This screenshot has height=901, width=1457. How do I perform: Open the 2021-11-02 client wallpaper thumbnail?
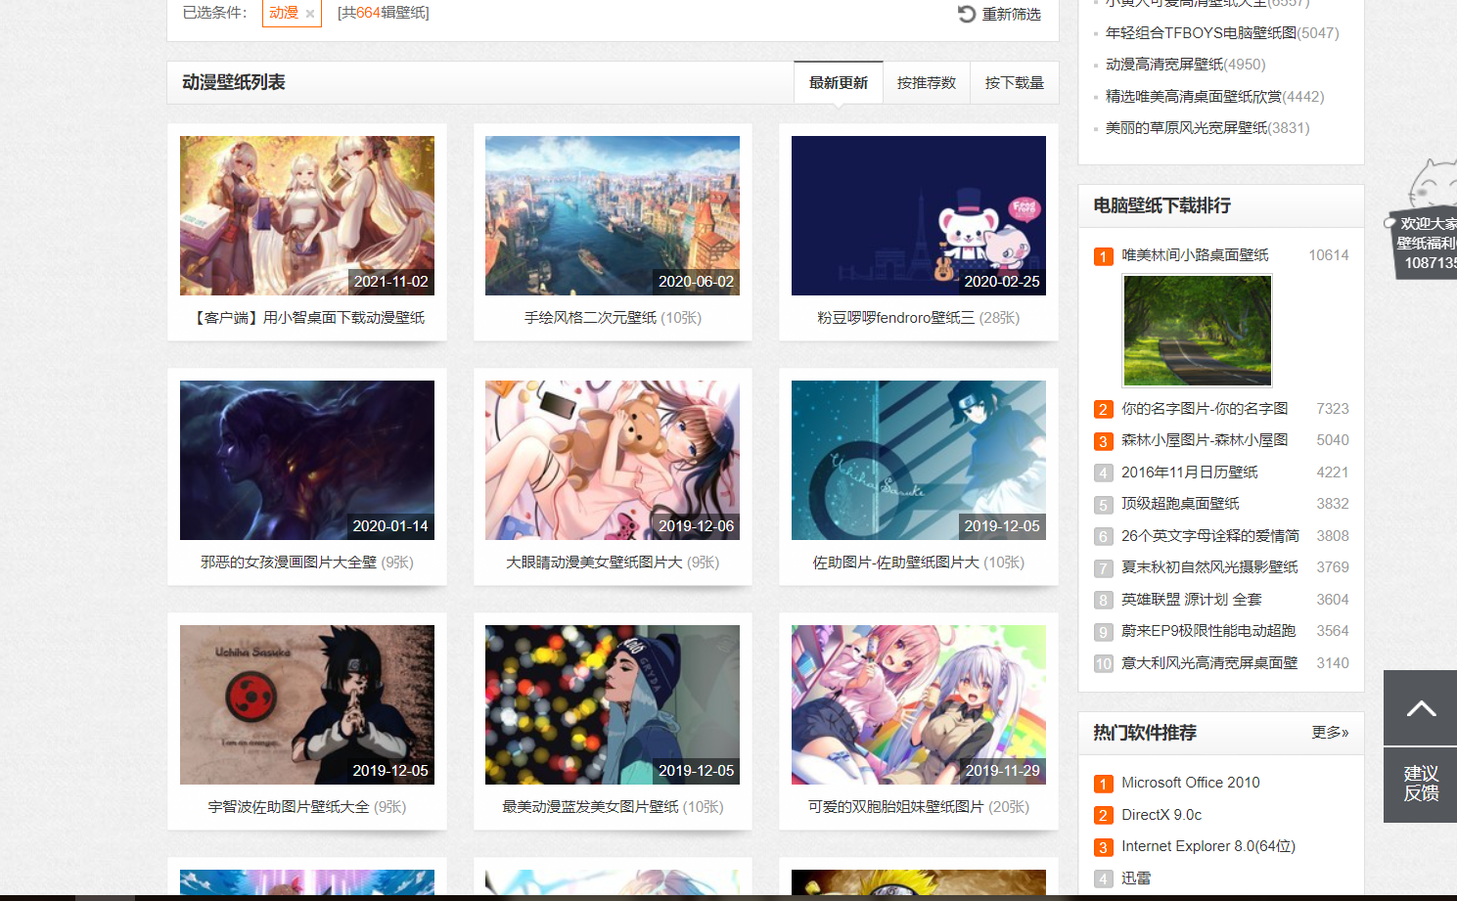pyautogui.click(x=307, y=215)
